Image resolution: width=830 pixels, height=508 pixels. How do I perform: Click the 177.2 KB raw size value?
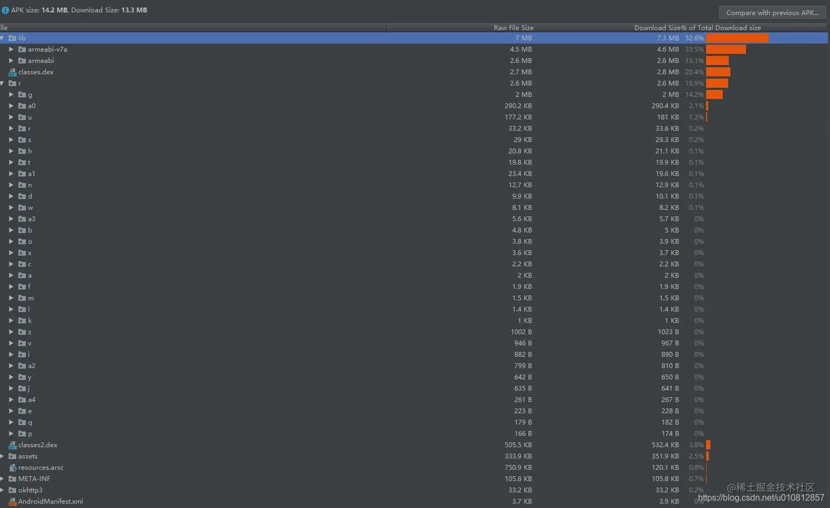[x=518, y=117]
